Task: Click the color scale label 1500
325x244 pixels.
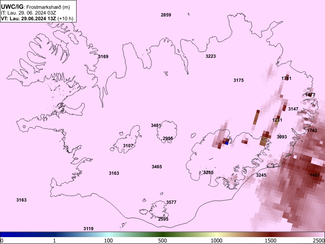Action: 271,241
